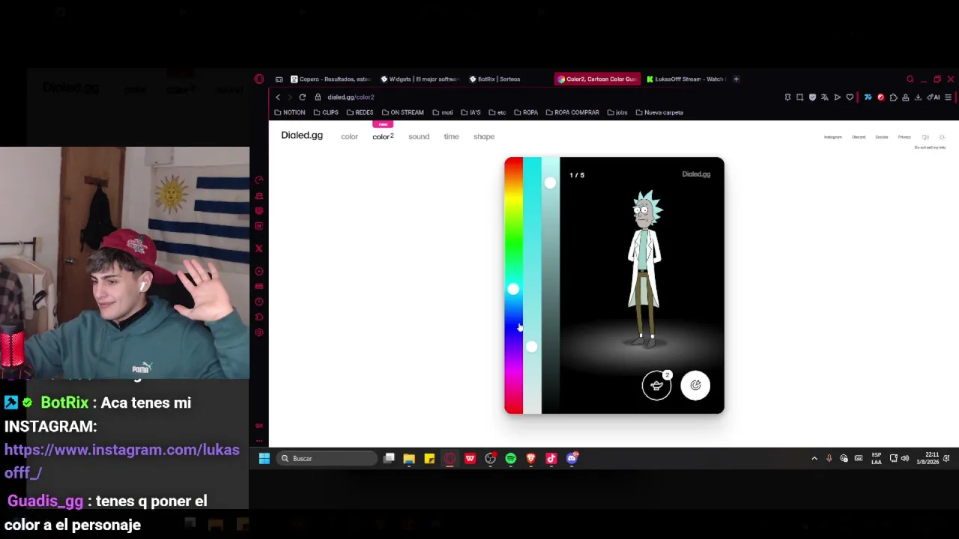Submit the color guess with the target button
959x539 pixels.
click(x=695, y=386)
